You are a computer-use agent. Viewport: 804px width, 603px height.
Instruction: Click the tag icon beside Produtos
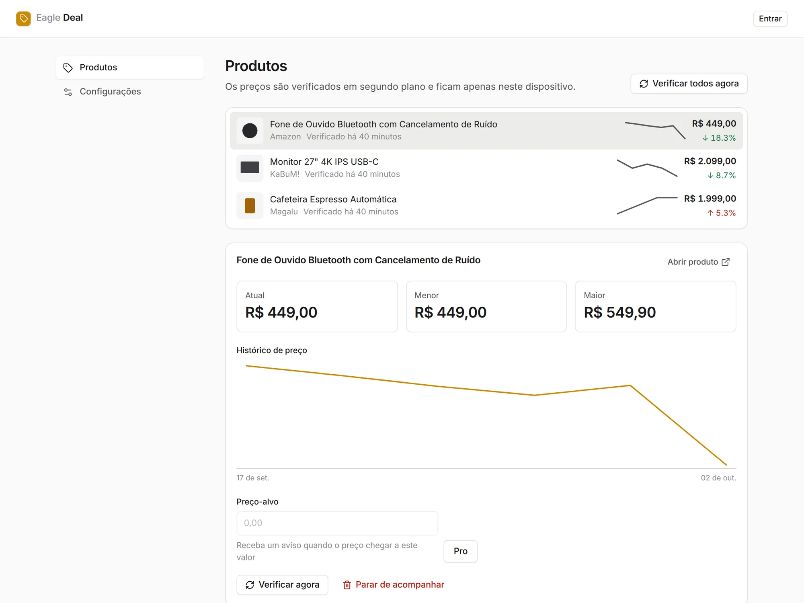68,68
